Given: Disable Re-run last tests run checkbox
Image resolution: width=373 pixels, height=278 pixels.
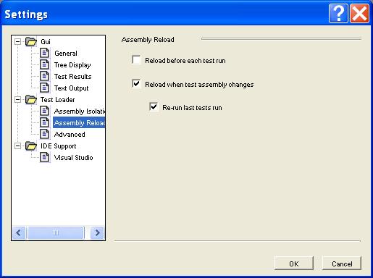Looking at the screenshot, I should pyautogui.click(x=154, y=107).
